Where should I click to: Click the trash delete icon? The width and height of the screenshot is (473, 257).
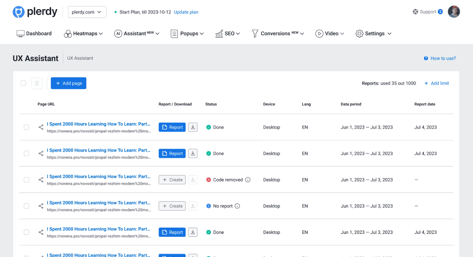click(x=37, y=83)
